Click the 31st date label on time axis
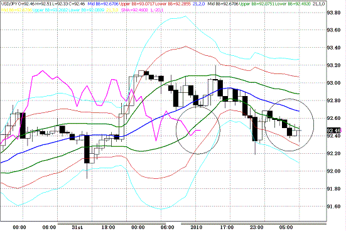The image size is (346, 231). (77, 227)
